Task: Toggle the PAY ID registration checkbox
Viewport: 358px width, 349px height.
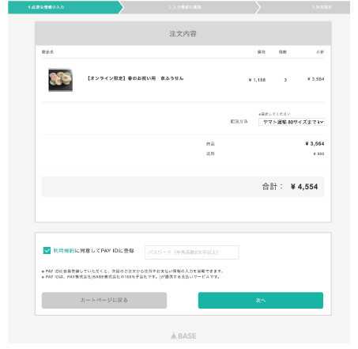Action: point(47,250)
